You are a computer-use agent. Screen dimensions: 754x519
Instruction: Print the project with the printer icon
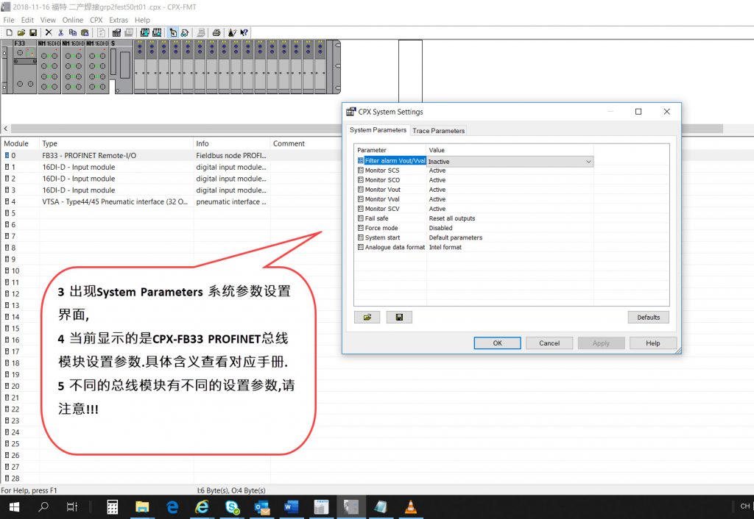[216, 32]
